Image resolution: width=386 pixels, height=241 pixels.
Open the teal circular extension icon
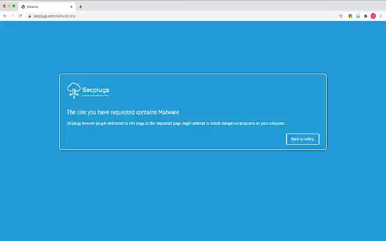358,16
